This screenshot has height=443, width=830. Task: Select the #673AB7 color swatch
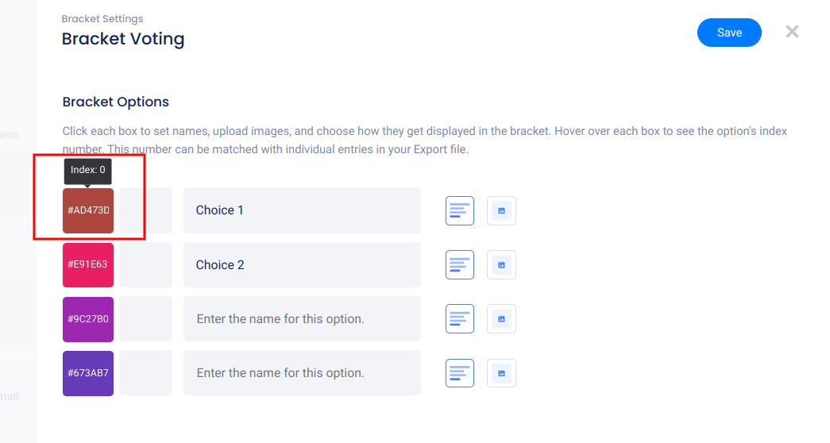88,373
